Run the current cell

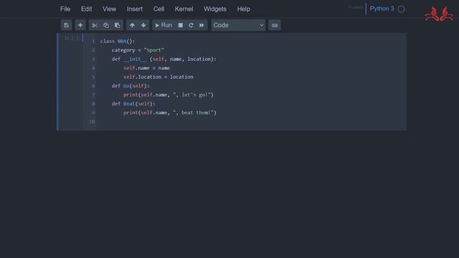click(x=164, y=25)
